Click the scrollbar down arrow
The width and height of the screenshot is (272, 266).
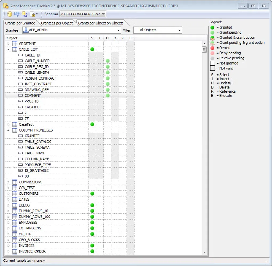tap(204, 252)
